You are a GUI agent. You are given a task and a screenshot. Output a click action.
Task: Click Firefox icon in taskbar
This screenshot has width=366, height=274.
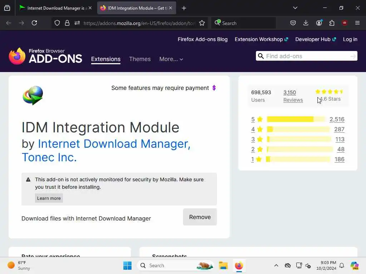[x=239, y=265]
